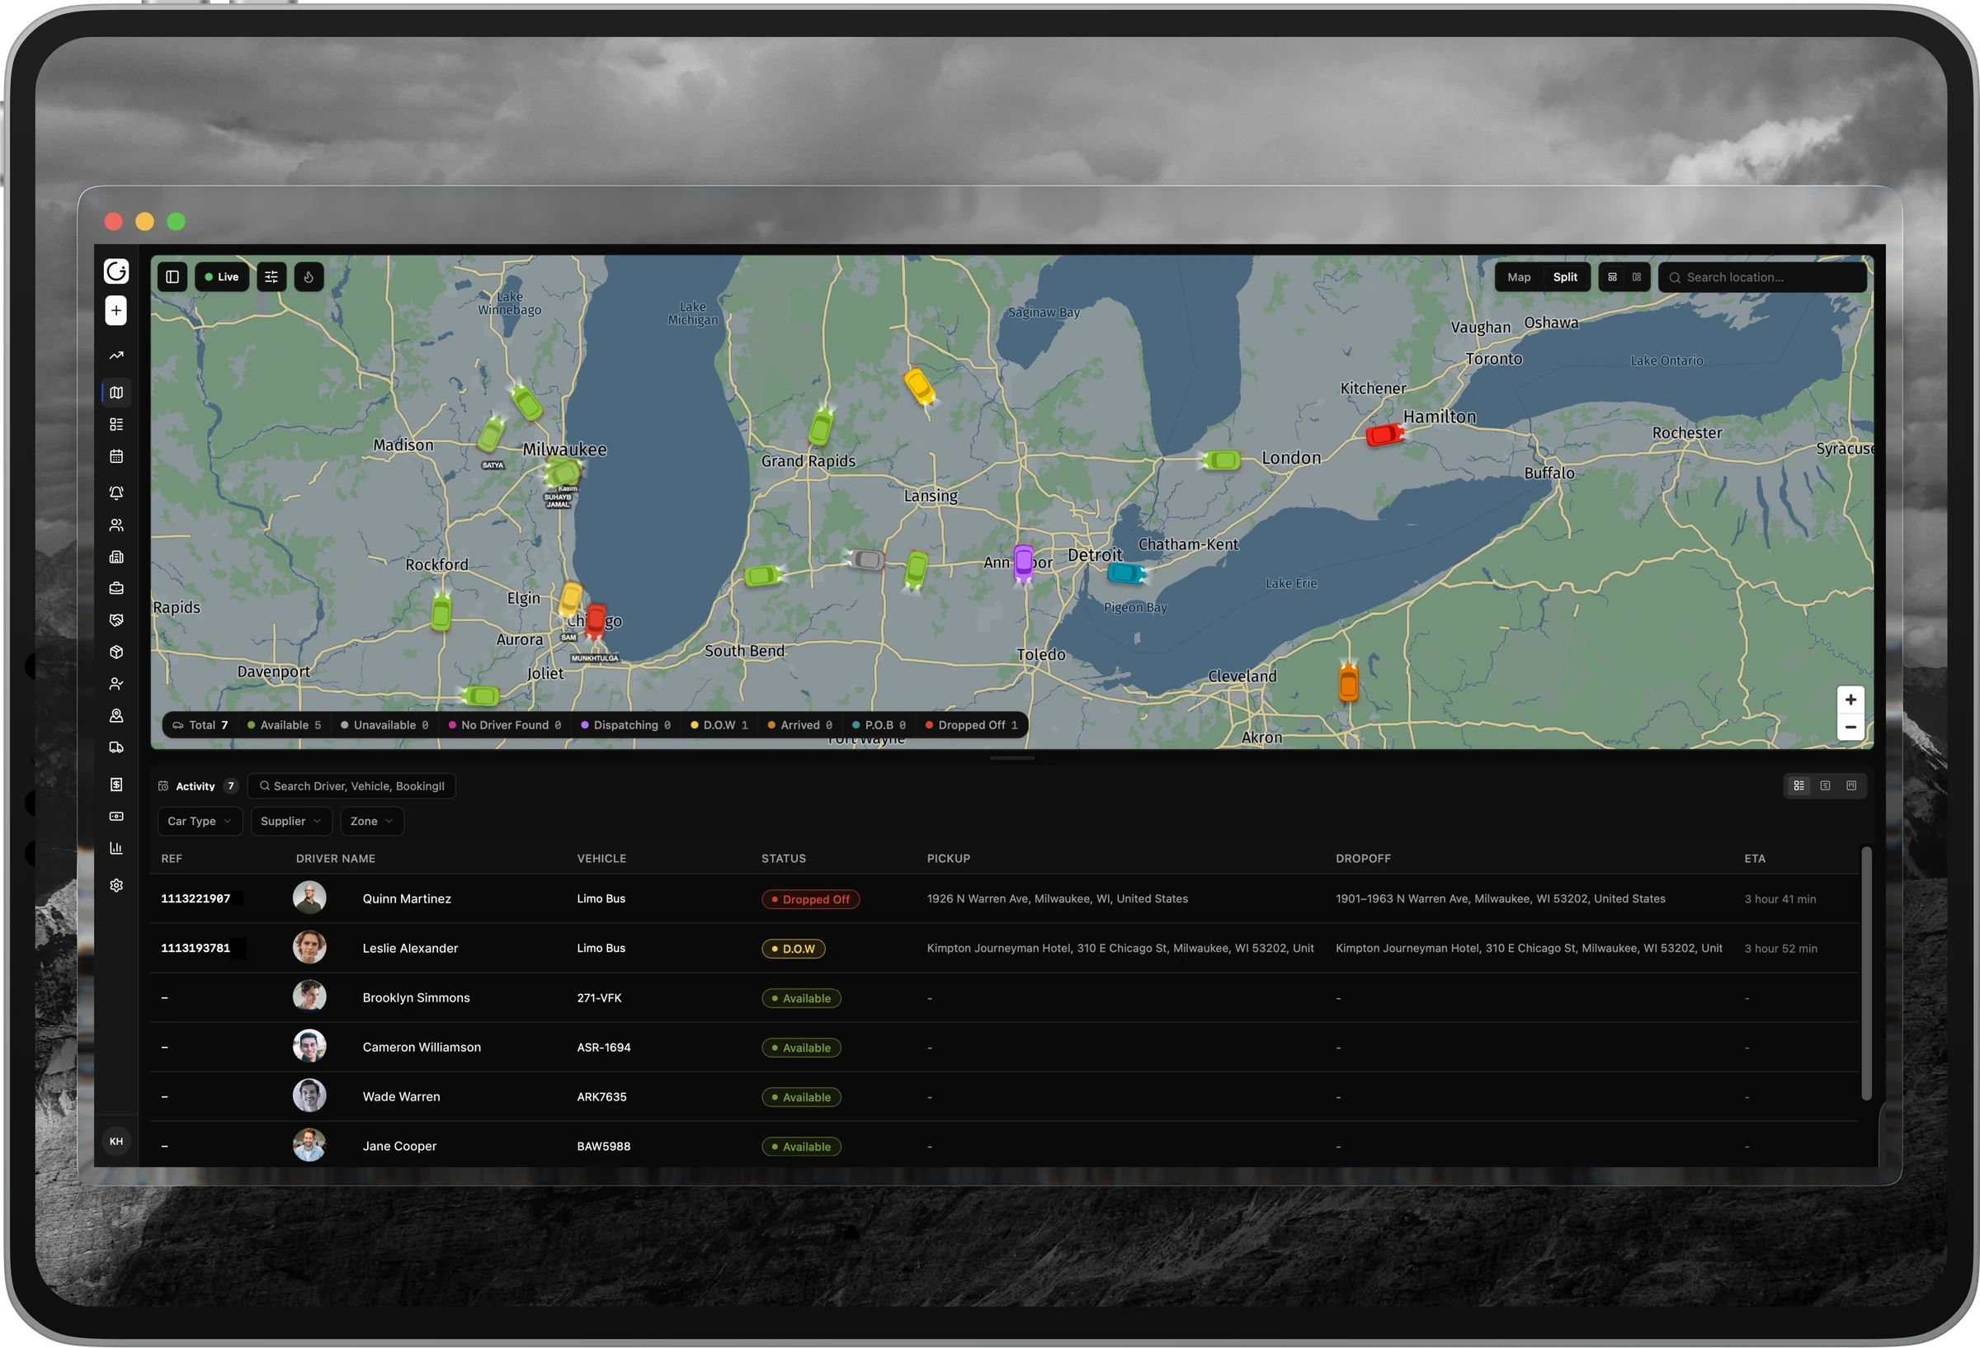Open the briefcase sidebar icon

point(115,589)
